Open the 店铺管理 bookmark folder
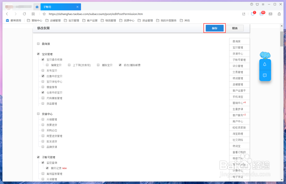 (53, 20)
